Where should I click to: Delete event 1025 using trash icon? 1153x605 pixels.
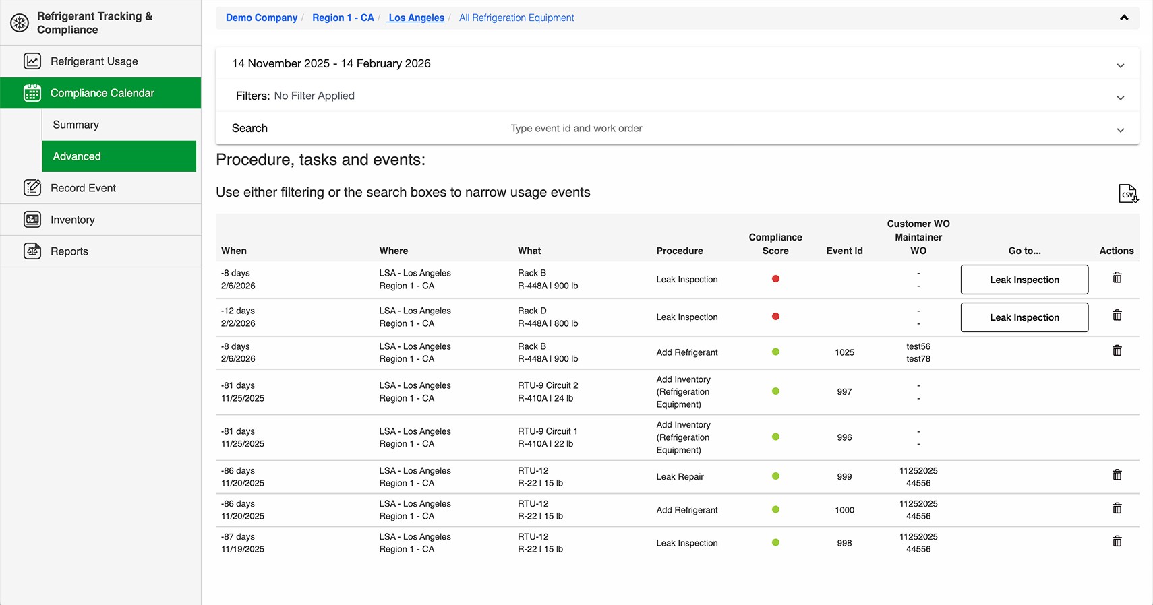pyautogui.click(x=1117, y=350)
